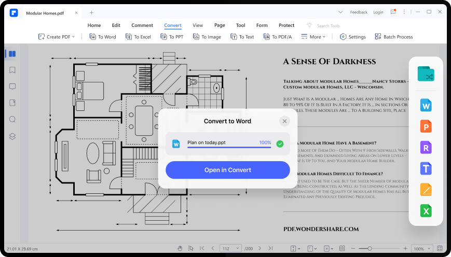Open the search panel in the sidebar
This screenshot has height=257, width=451.
[x=12, y=120]
